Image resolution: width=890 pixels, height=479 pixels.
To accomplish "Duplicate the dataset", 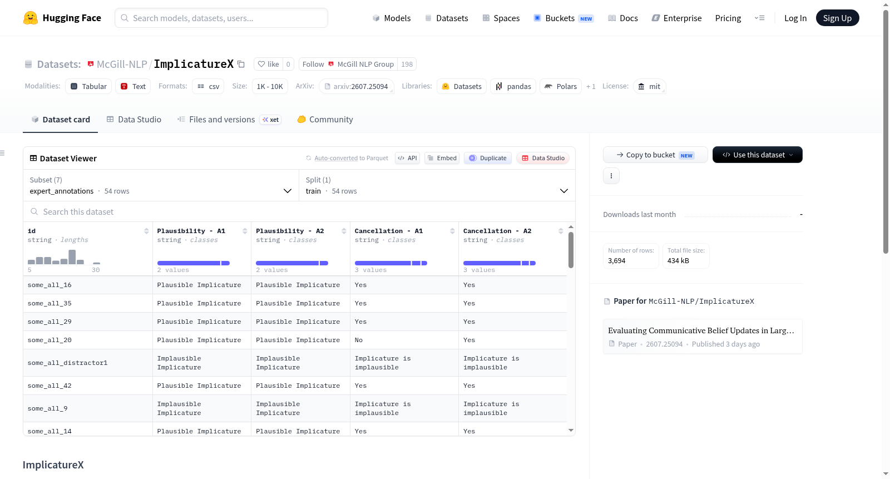I will point(488,158).
